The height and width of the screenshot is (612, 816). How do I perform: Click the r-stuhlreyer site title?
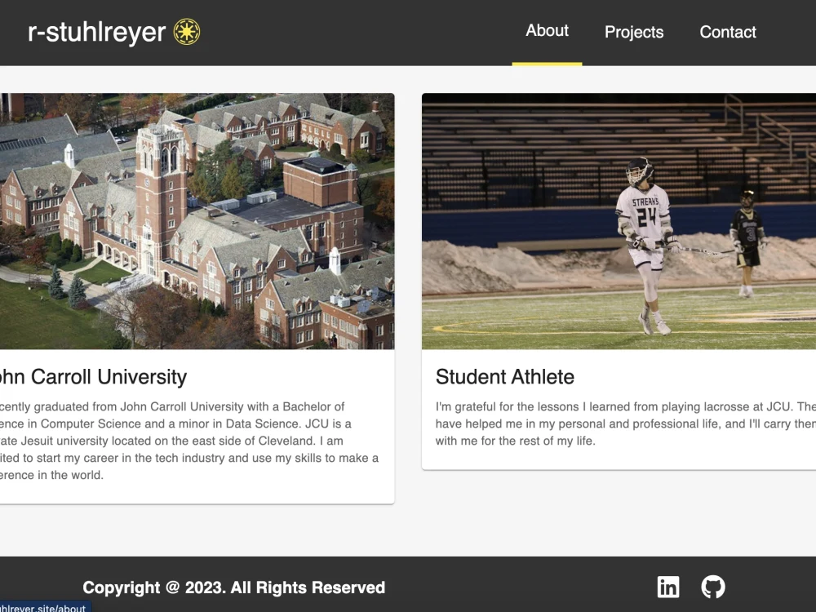97,32
